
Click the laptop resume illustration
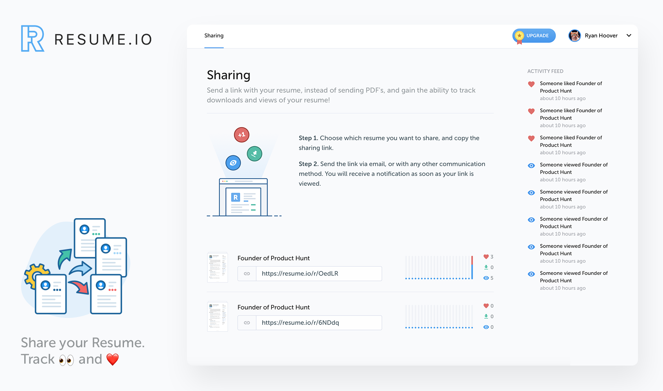click(x=243, y=197)
